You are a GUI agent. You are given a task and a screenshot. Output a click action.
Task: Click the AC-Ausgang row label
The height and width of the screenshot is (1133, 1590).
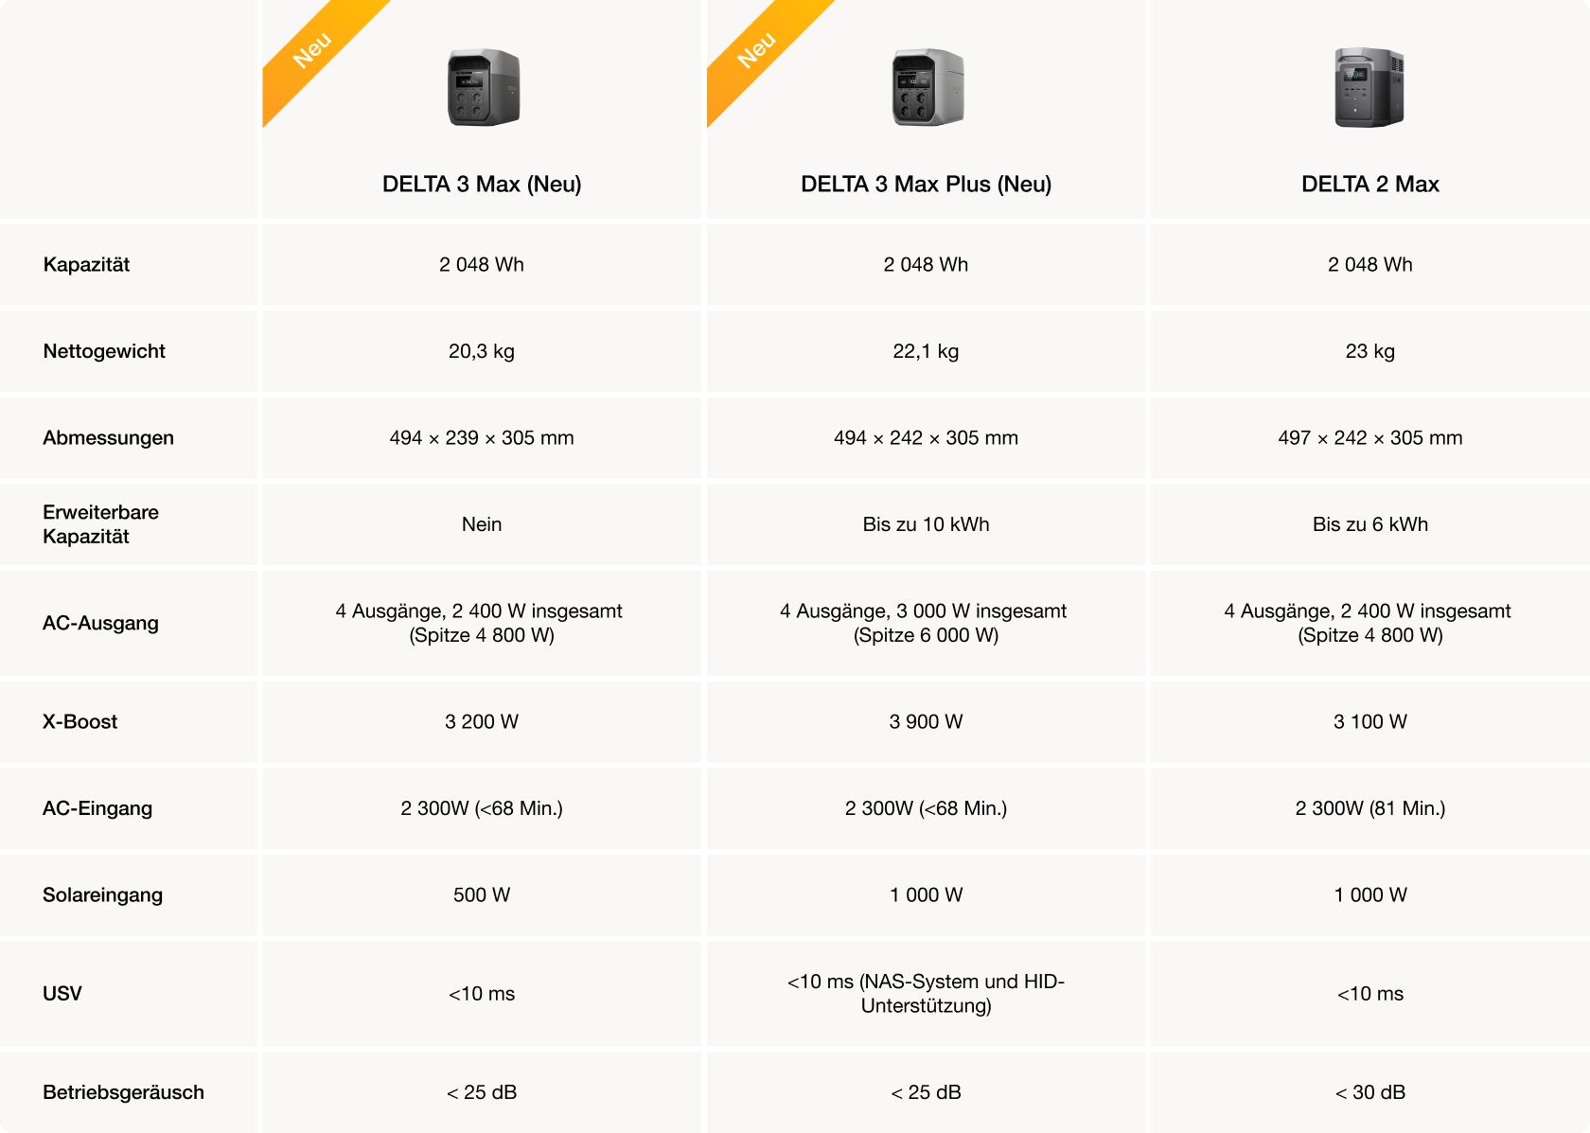coord(100,623)
